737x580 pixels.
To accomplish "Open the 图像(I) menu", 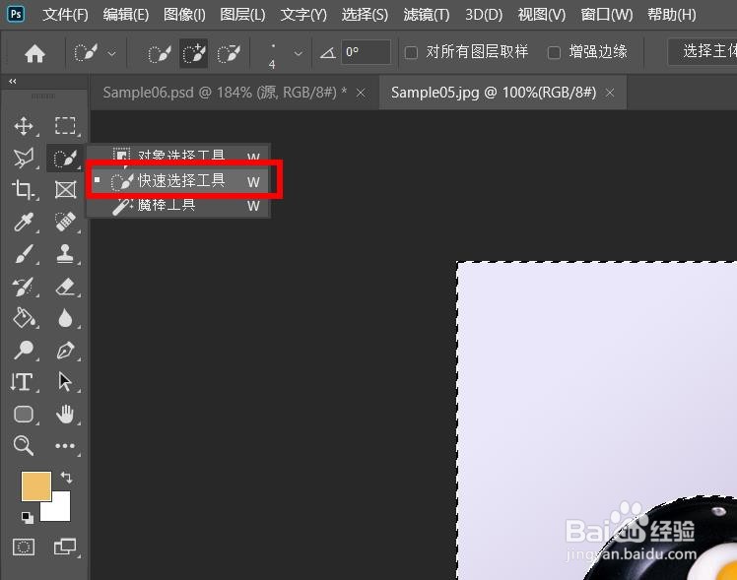I will coord(184,15).
